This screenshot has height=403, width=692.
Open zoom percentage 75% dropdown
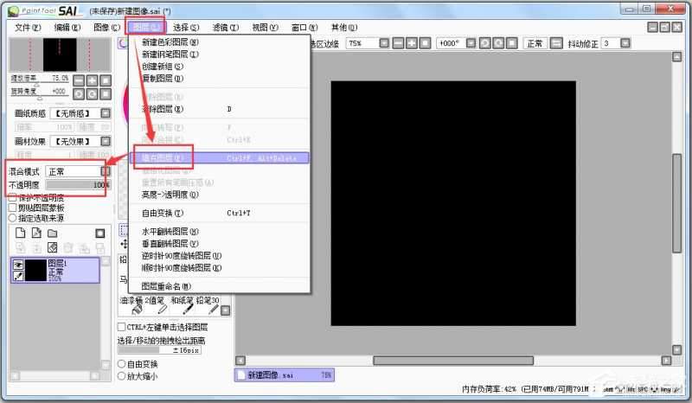(x=384, y=43)
